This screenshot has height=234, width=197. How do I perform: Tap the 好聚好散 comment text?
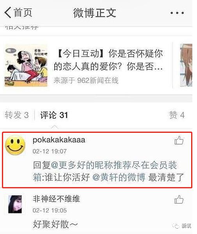click(x=55, y=224)
